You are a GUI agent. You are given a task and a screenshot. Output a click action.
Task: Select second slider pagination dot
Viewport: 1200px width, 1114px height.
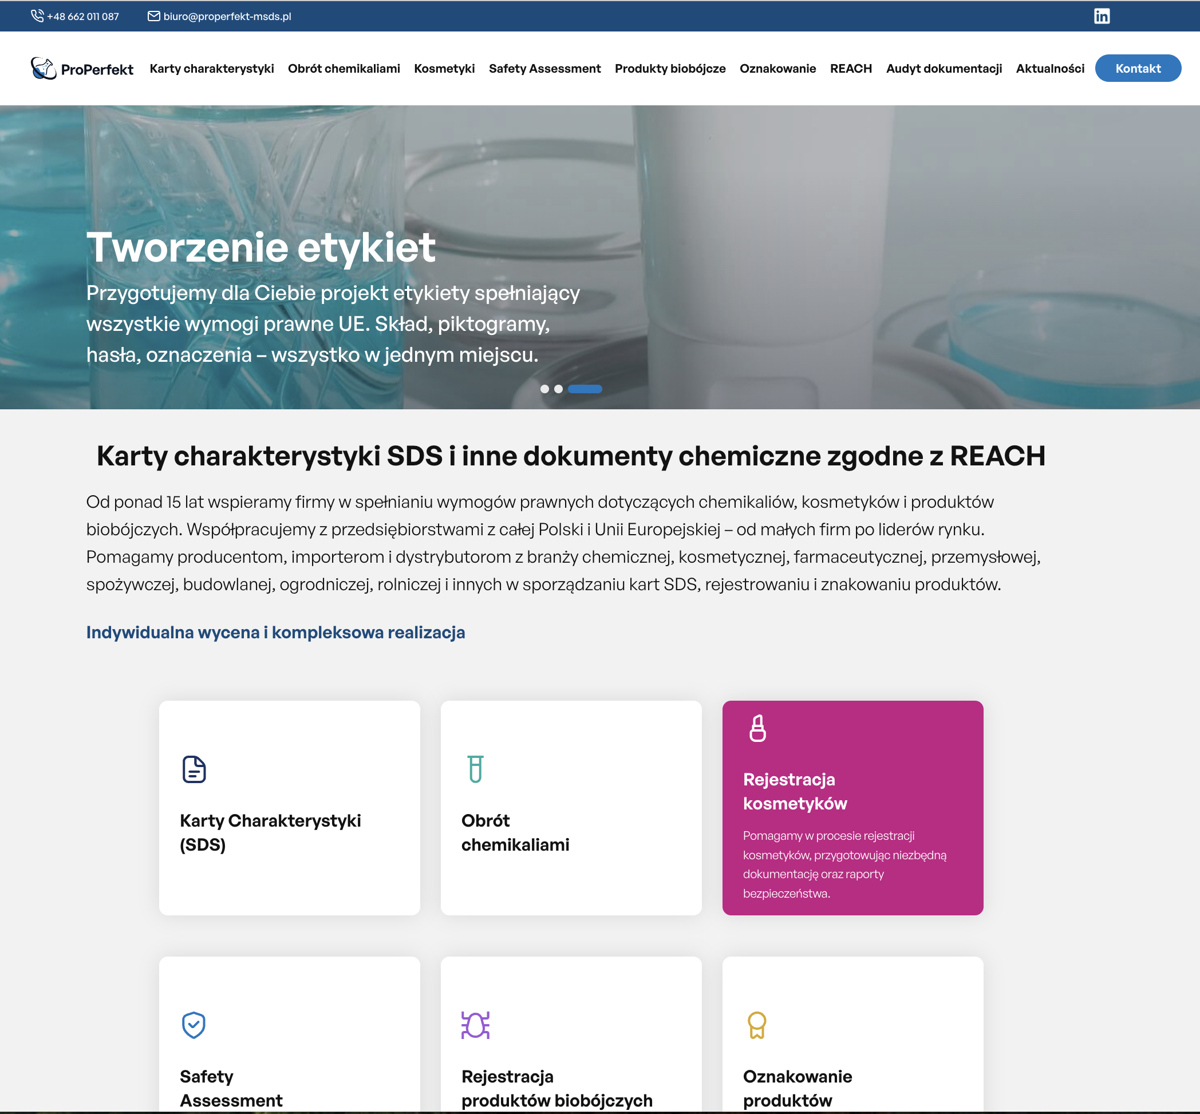click(x=558, y=389)
